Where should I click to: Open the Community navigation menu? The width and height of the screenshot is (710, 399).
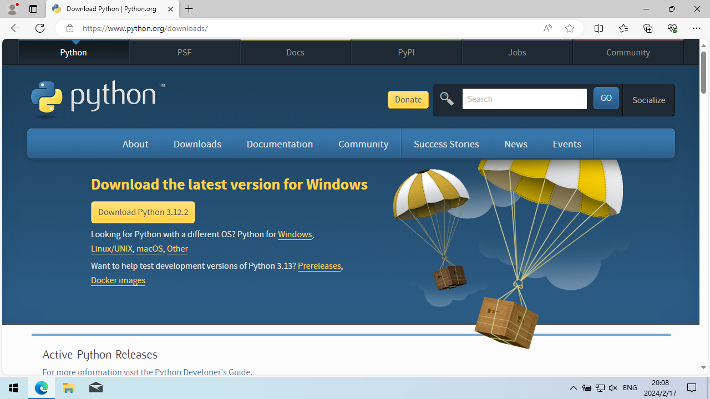point(363,144)
